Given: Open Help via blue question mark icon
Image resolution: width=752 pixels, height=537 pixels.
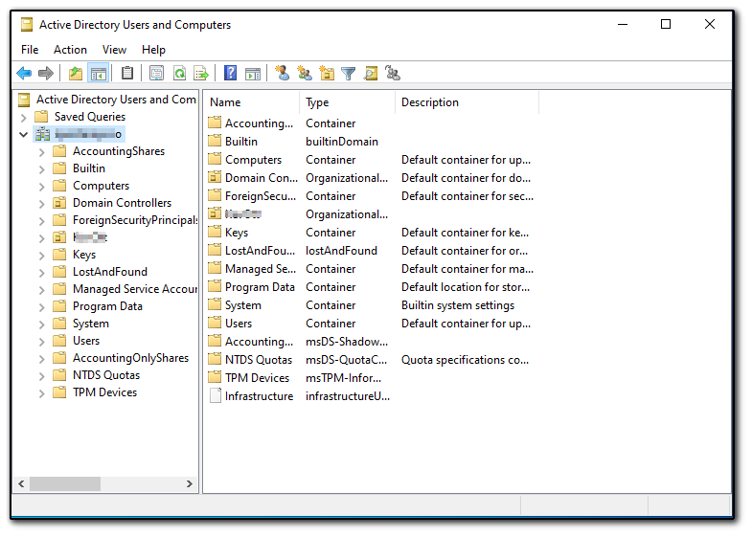Looking at the screenshot, I should point(231,74).
